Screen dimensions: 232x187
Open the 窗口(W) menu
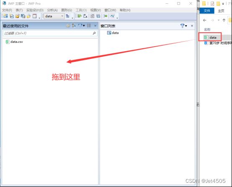[x=110, y=10]
